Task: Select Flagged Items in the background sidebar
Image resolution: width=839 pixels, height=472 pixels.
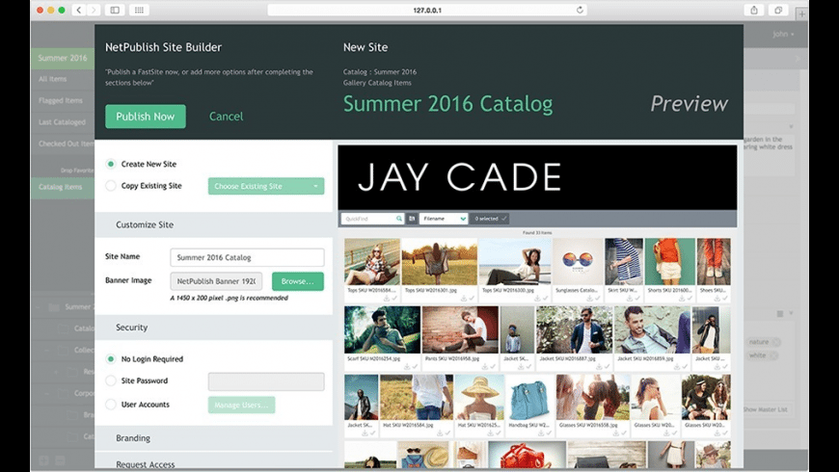Action: click(63, 100)
